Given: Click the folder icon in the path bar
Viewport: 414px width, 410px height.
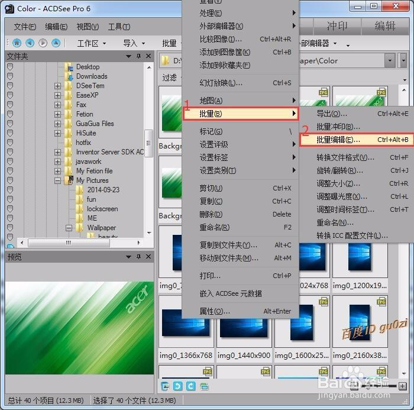Looking at the screenshot, I should click(x=165, y=60).
